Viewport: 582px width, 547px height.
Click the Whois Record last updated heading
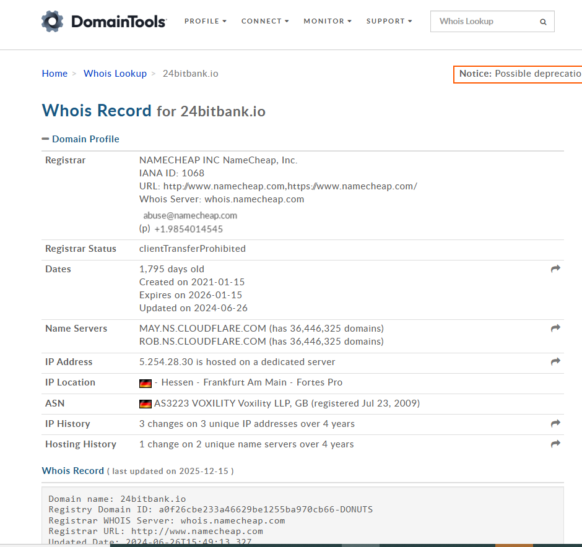tap(137, 471)
